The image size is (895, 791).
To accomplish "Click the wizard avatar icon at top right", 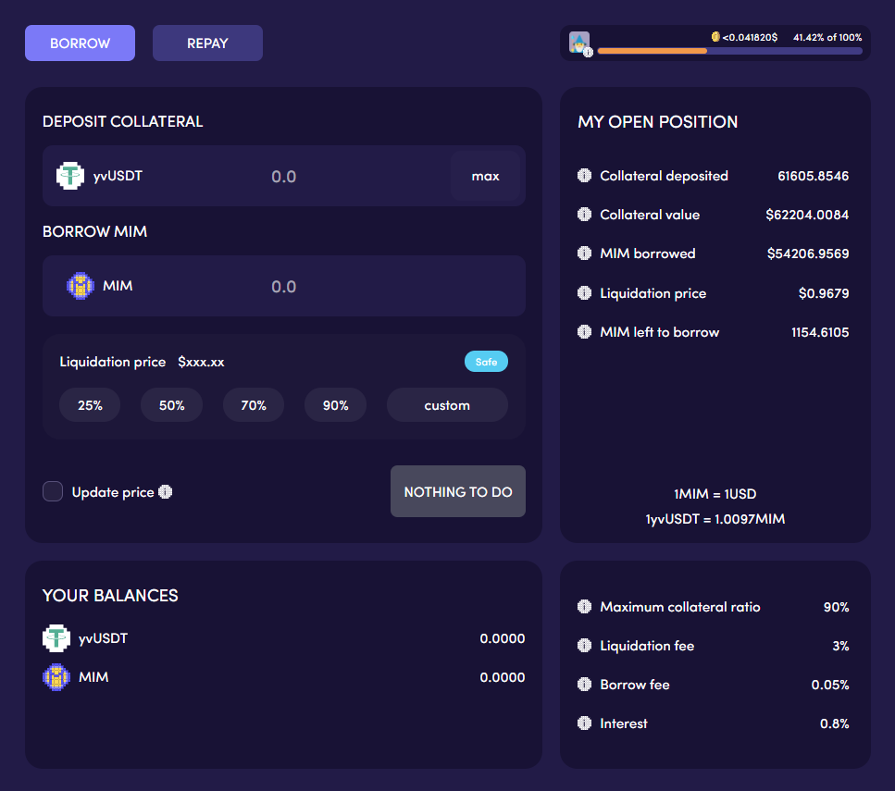I will coord(579,43).
